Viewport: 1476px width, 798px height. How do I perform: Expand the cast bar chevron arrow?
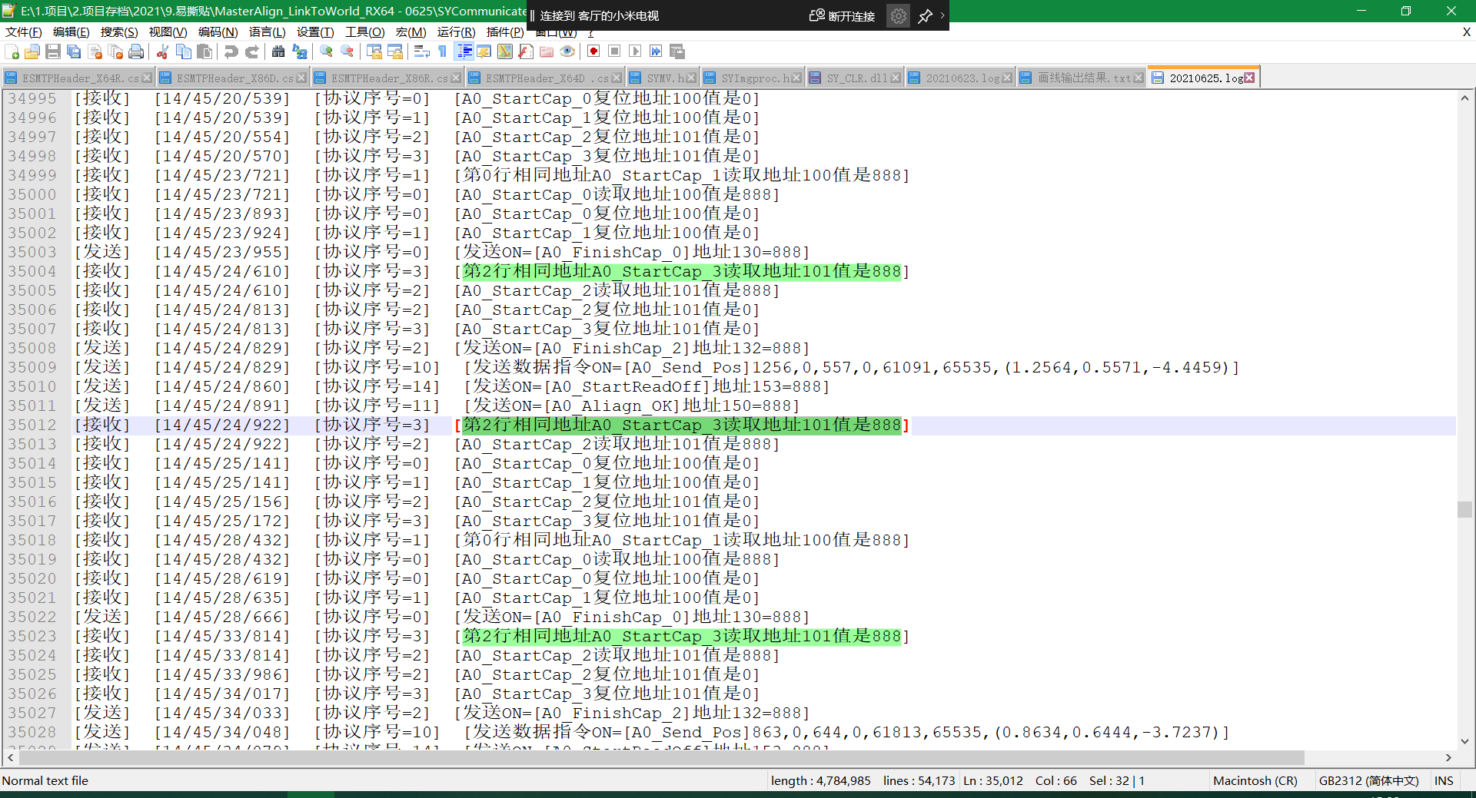(x=942, y=15)
